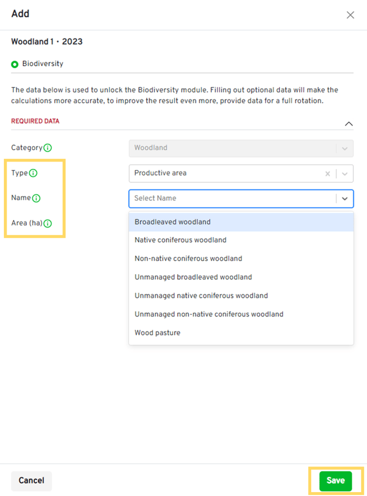
Task: Open the Type dropdown arrow
Action: [345, 174]
